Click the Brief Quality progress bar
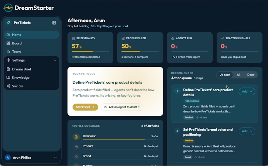The width and height of the screenshot is (268, 166). click(x=90, y=51)
